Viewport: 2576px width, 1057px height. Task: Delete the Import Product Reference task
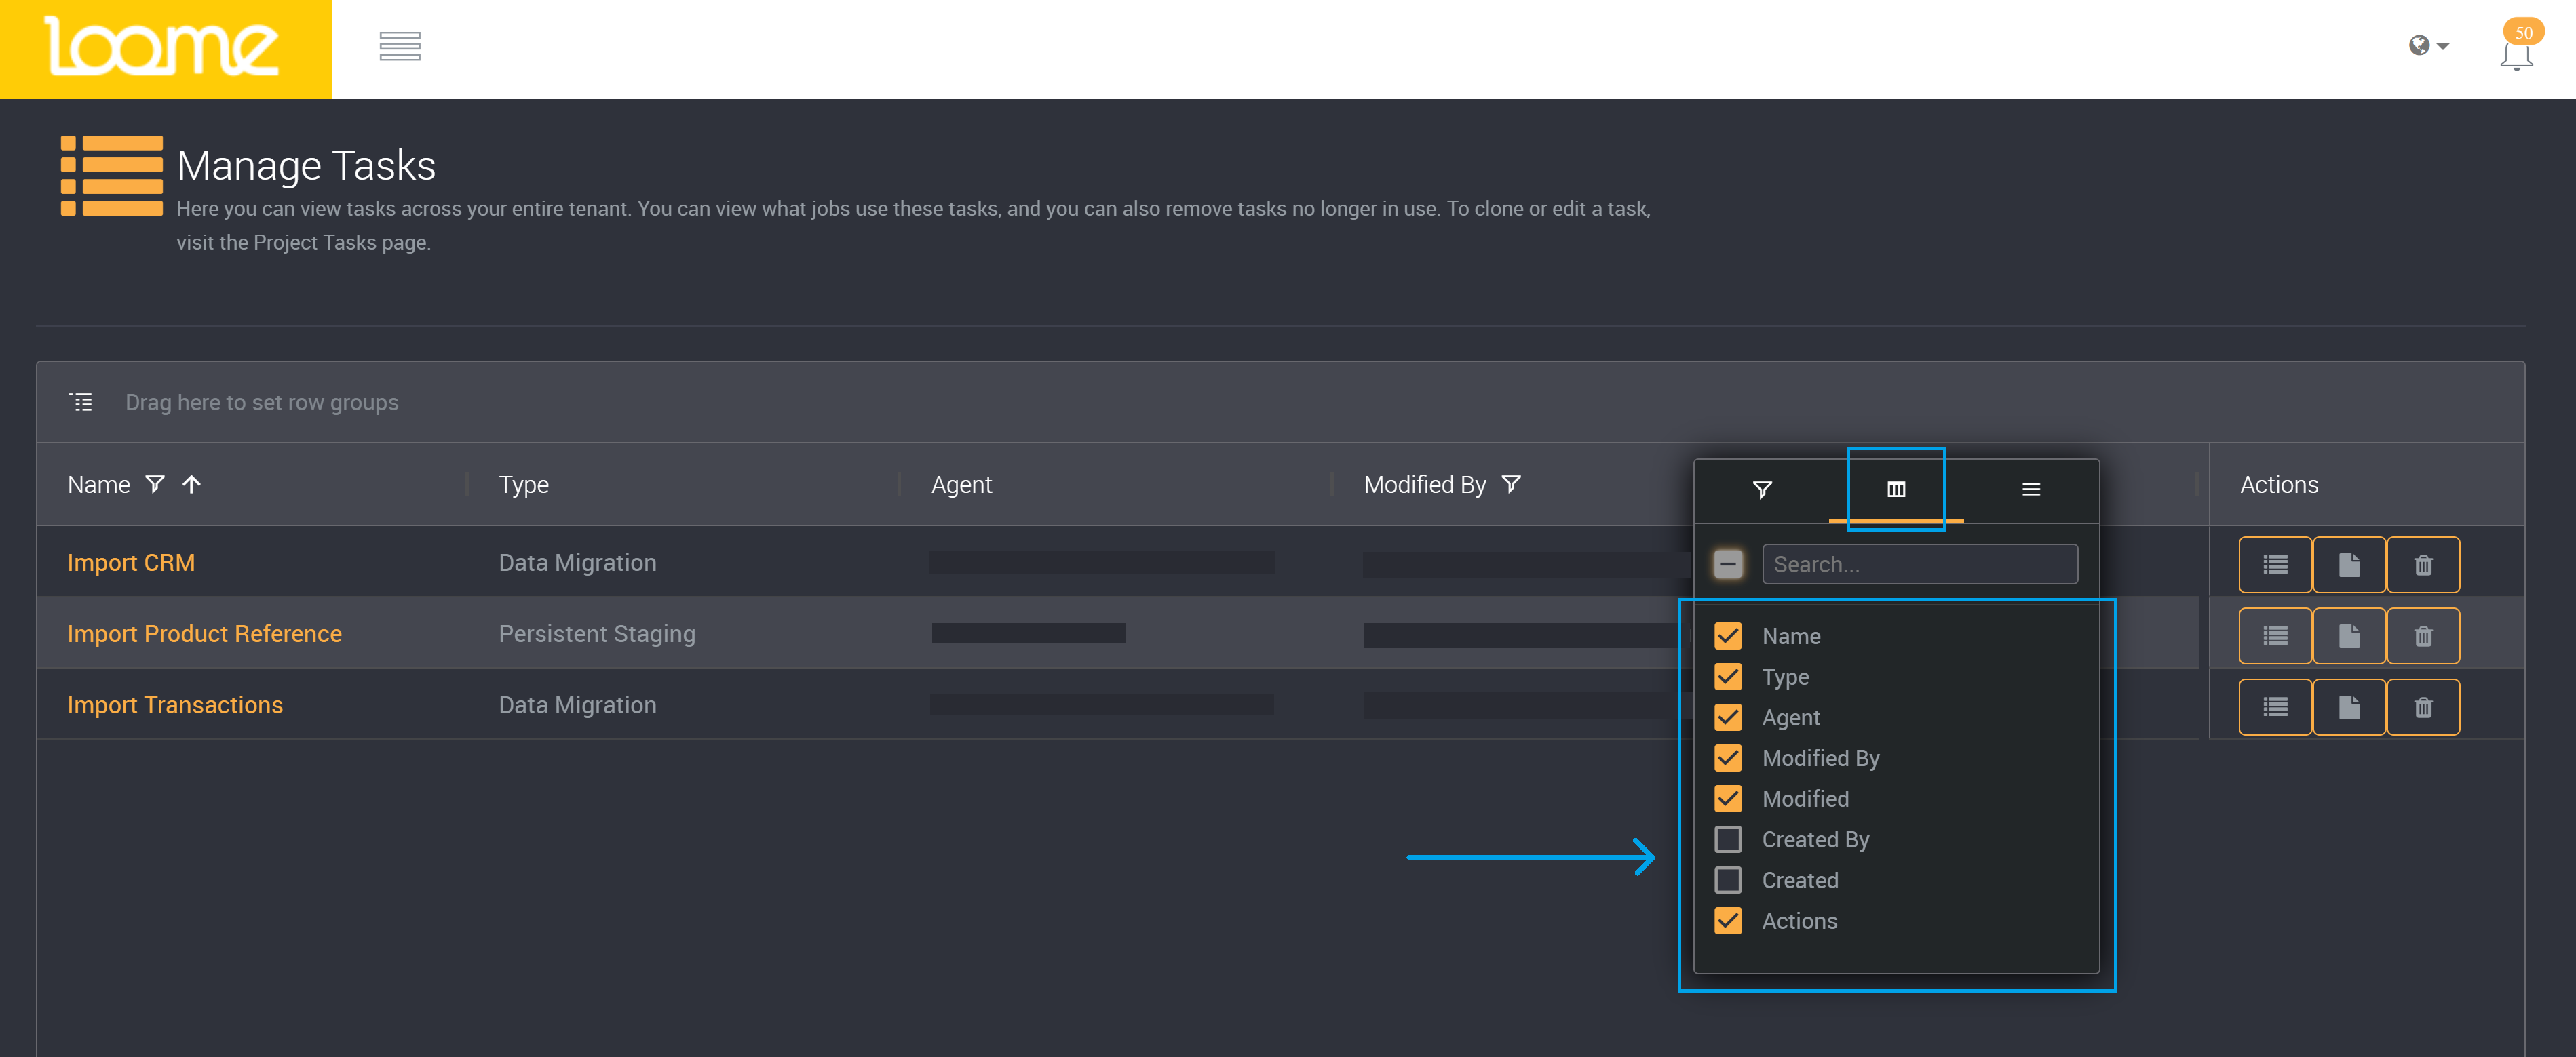click(2423, 635)
